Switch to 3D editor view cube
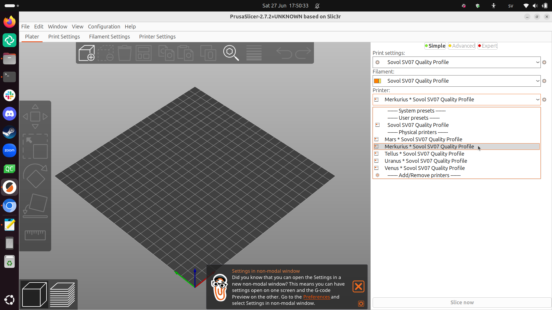 34,294
